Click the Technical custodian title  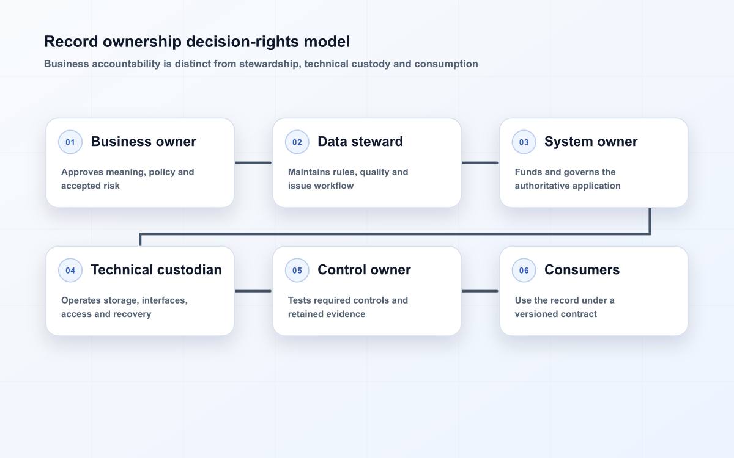157,270
